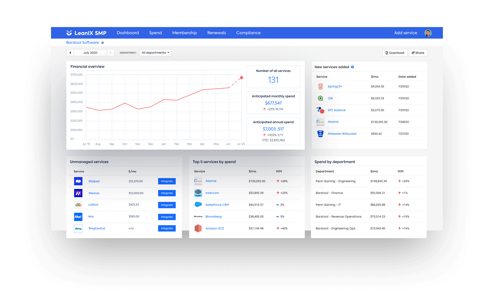Click the Qlik service icon
This screenshot has width=494, height=293.
click(x=320, y=98)
